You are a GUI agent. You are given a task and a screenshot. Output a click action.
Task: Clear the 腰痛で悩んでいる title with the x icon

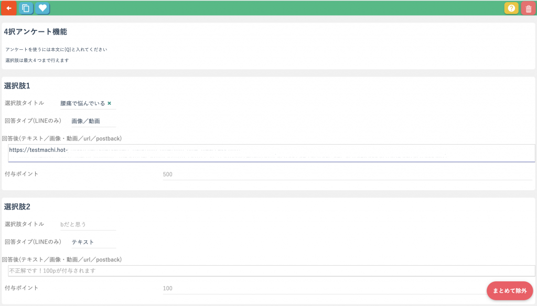pos(109,103)
